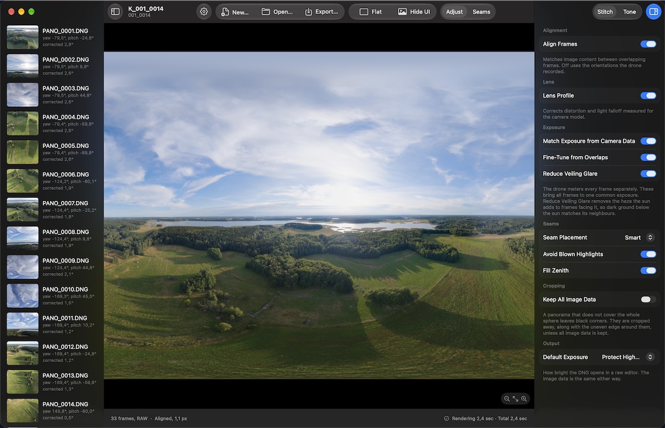Screen dimensions: 665x428
Task: Select the PANO_0003.DNG thumbnail
Action: pos(23,95)
